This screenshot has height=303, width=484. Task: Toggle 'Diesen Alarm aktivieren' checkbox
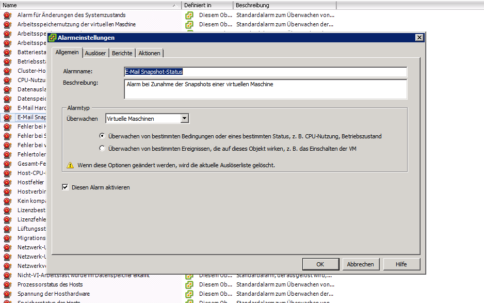(x=66, y=187)
